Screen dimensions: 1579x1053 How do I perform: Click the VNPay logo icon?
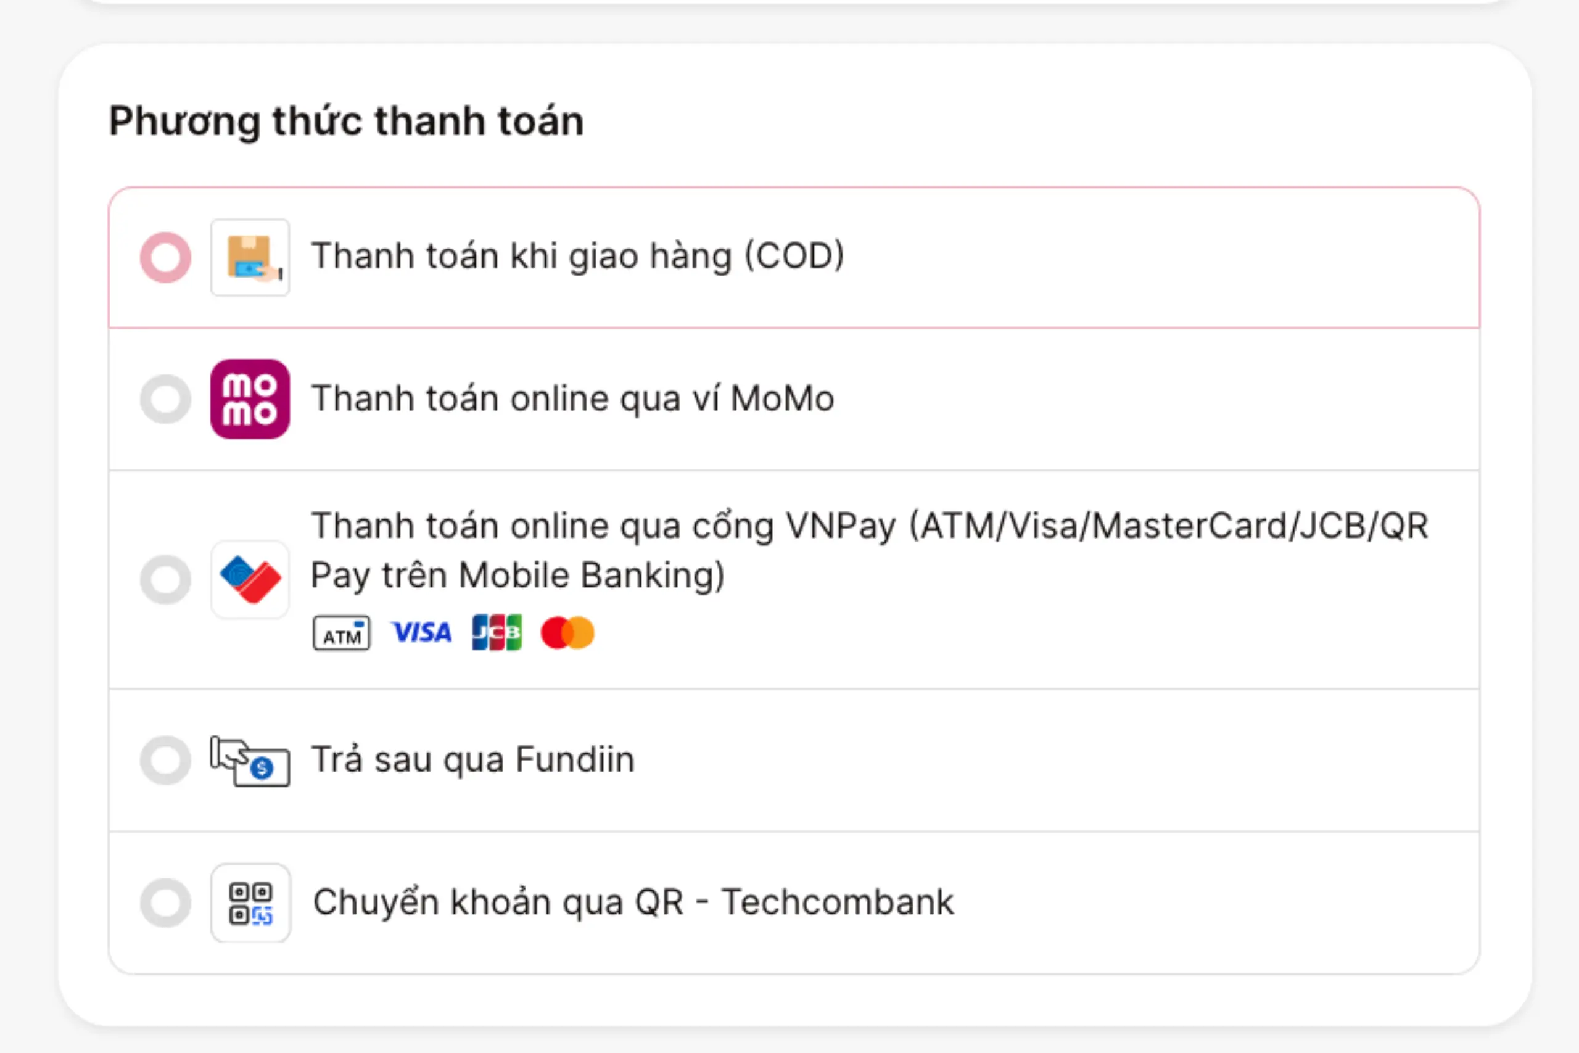tap(250, 579)
